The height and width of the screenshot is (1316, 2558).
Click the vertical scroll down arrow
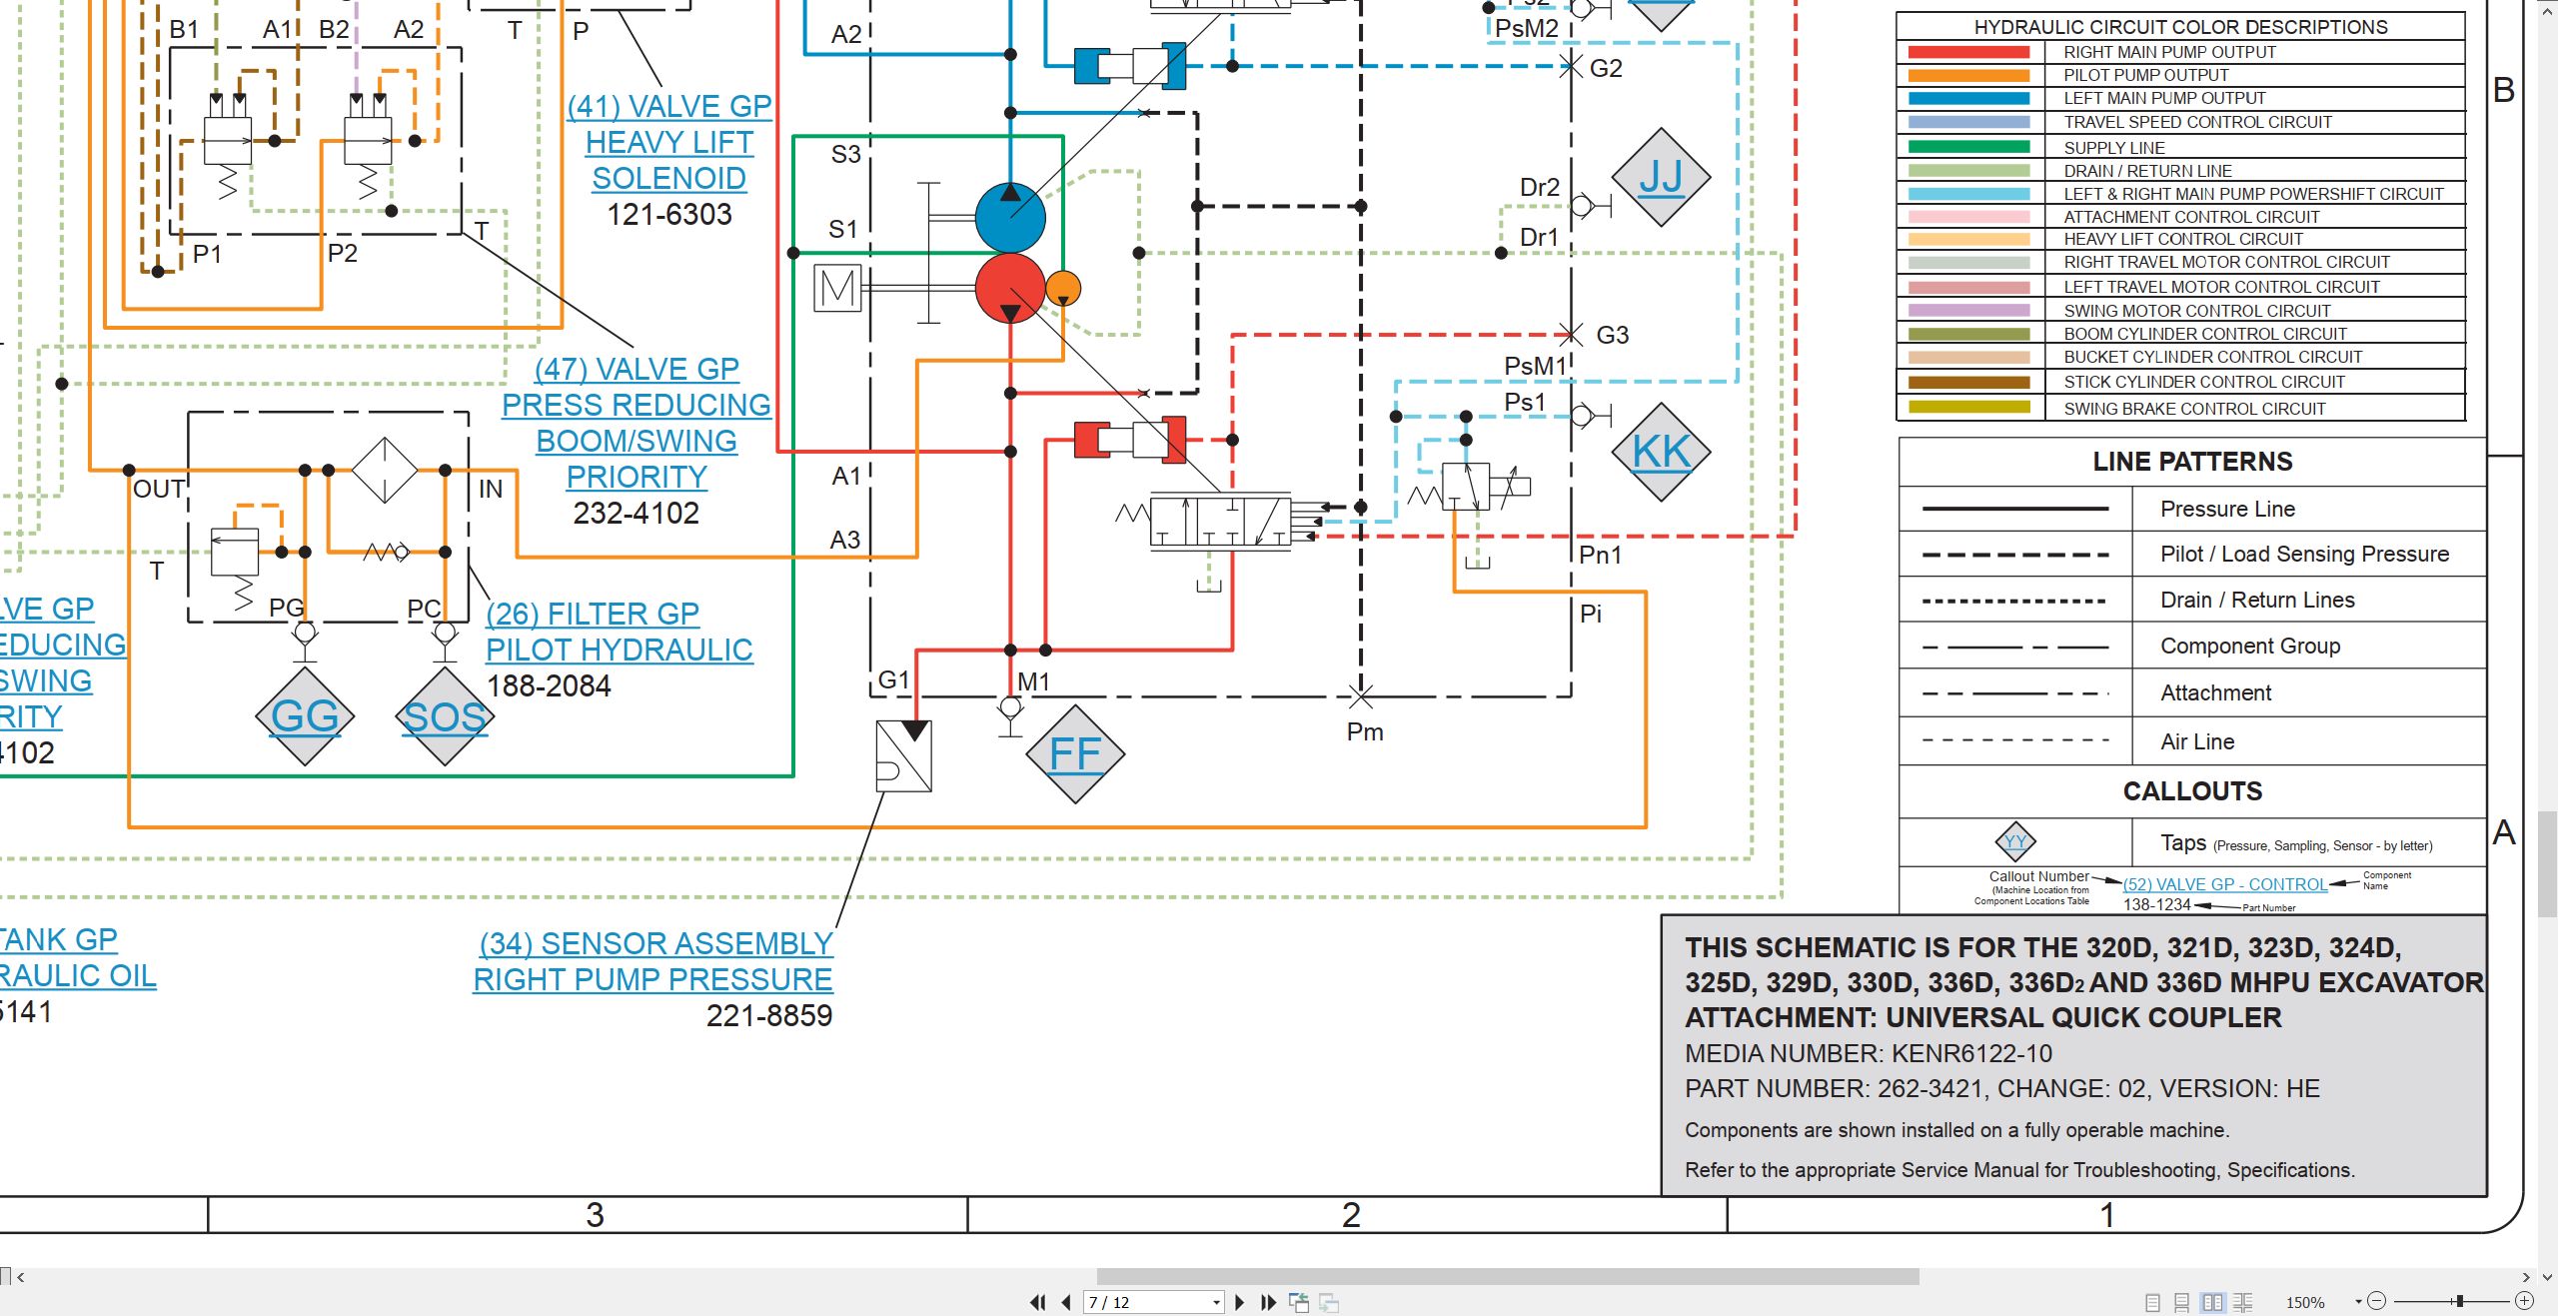pyautogui.click(x=2548, y=1276)
